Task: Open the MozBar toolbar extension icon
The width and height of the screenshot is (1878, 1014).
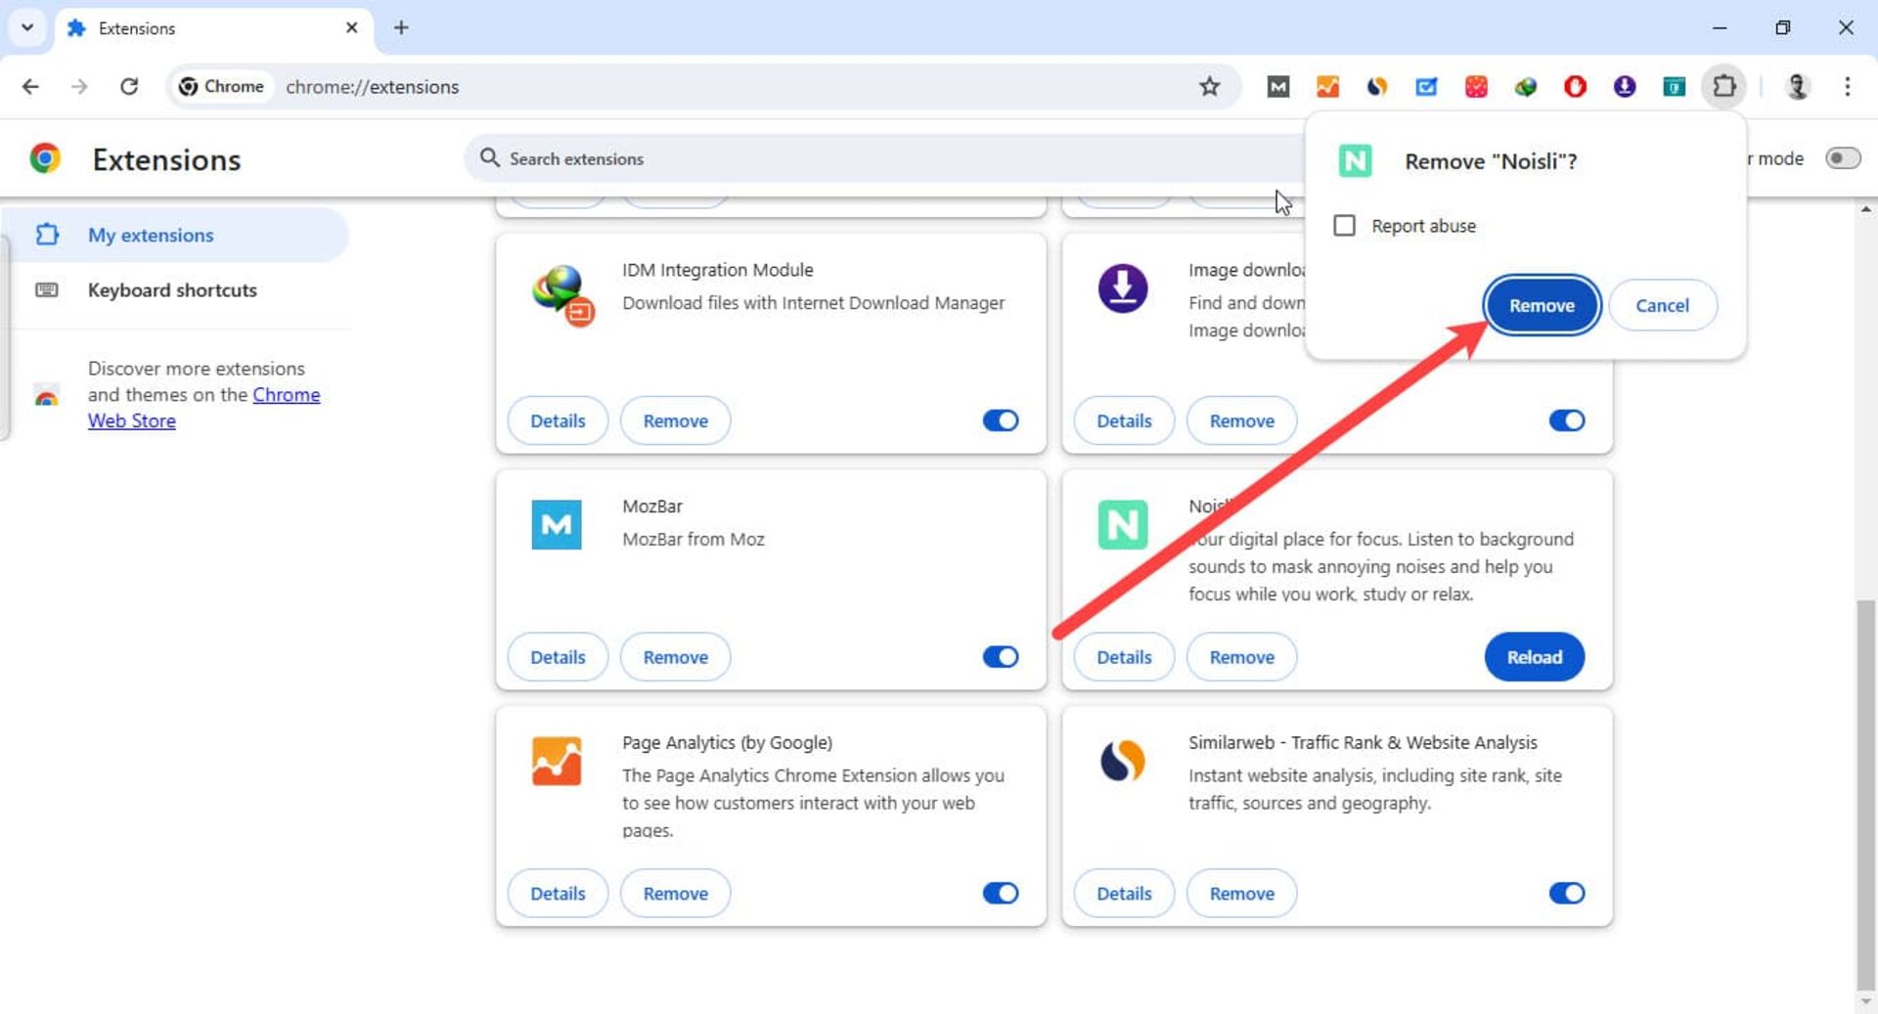Action: pos(1277,86)
